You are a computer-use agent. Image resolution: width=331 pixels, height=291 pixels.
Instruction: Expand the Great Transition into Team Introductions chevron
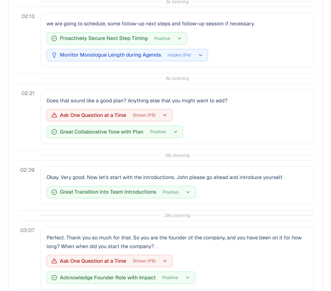[x=189, y=192]
